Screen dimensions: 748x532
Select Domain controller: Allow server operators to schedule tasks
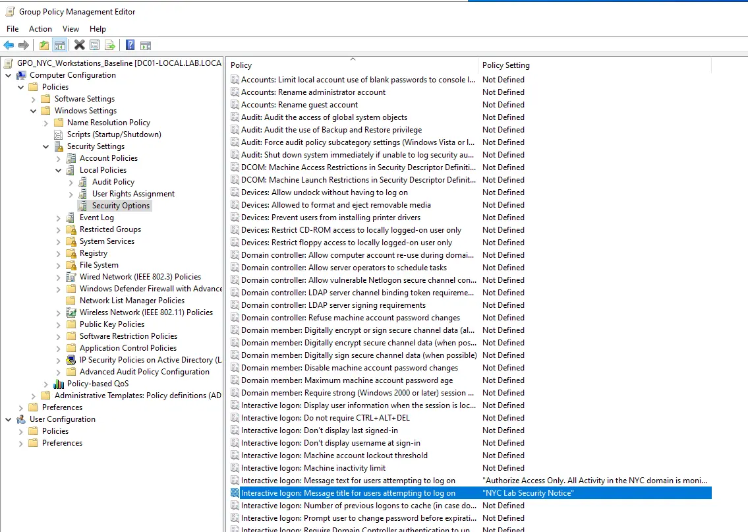point(344,268)
